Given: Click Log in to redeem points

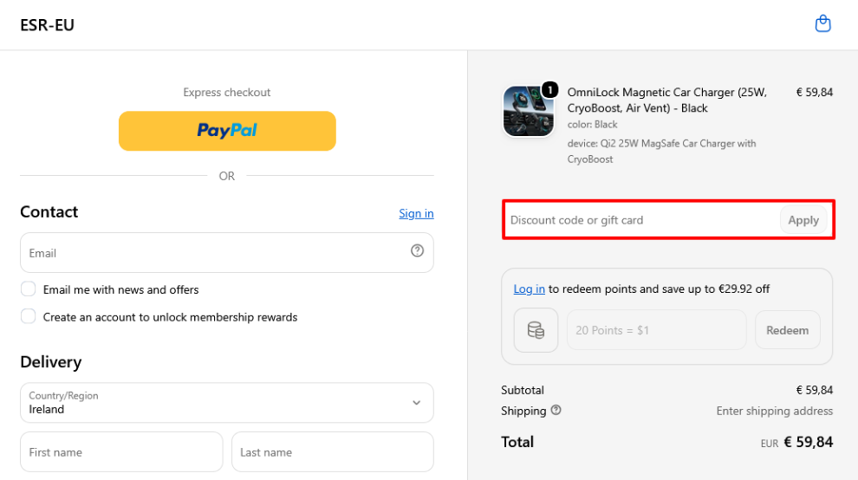Looking at the screenshot, I should [x=529, y=289].
